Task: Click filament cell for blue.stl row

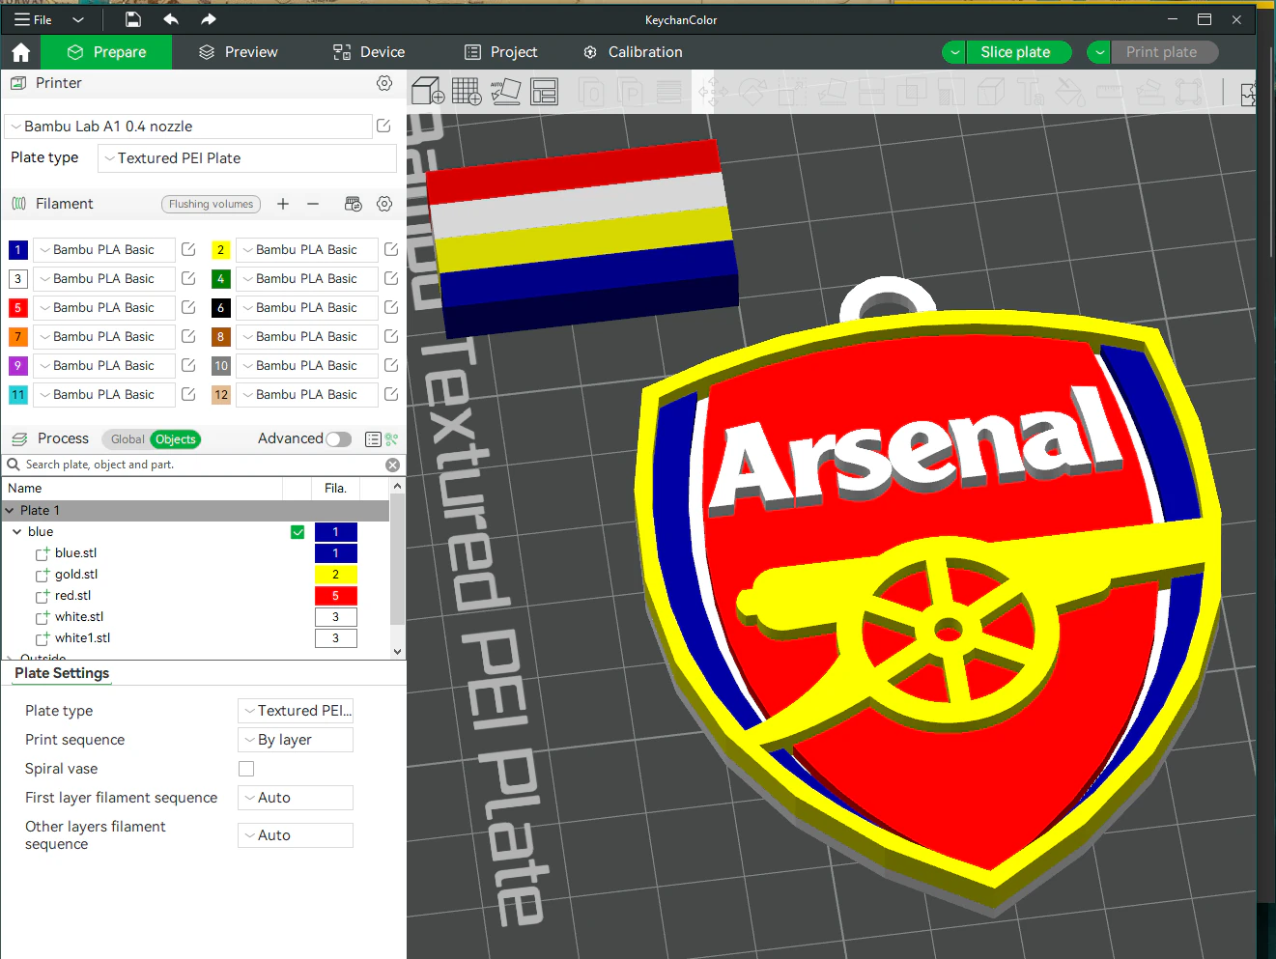Action: point(336,553)
